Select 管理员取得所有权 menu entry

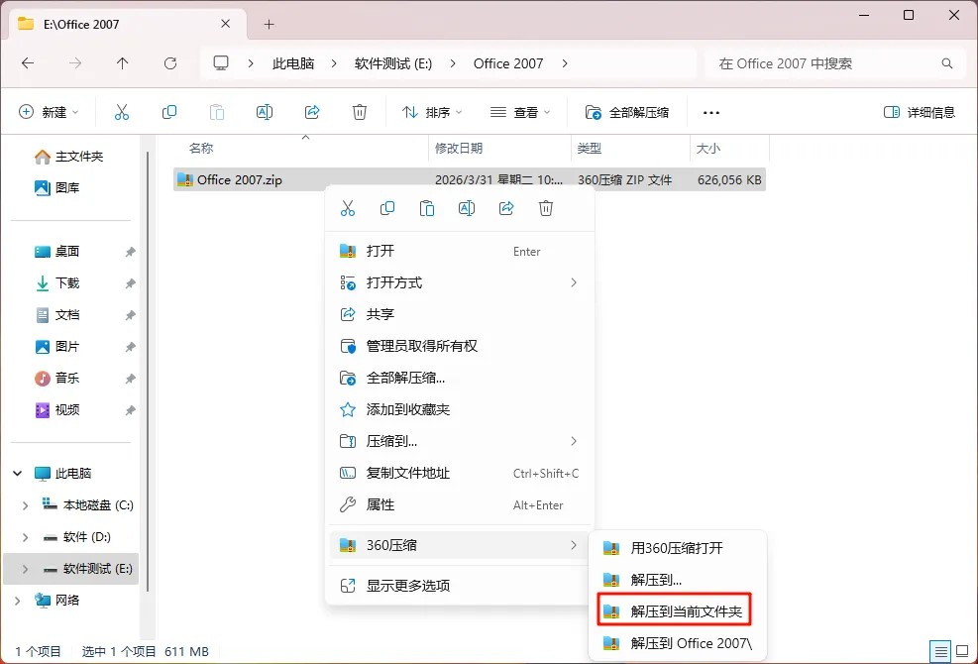tap(461, 346)
